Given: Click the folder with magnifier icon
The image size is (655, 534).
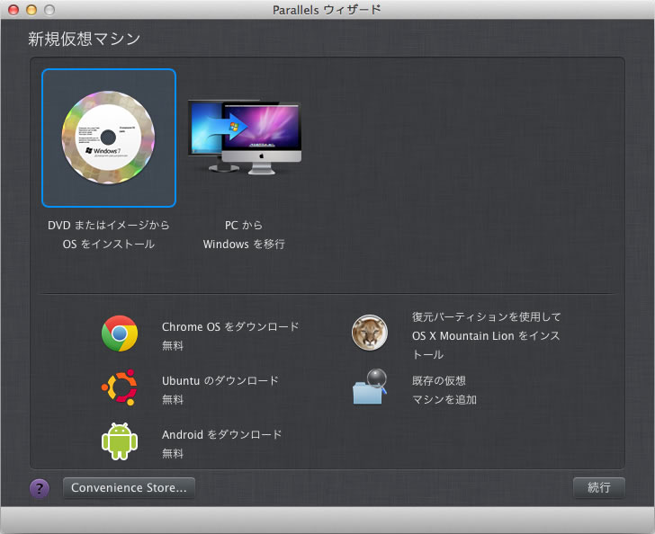Looking at the screenshot, I should [x=370, y=387].
